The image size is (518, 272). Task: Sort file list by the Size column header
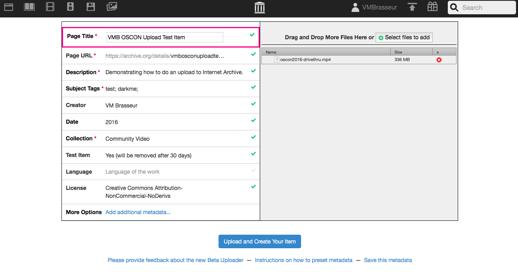click(412, 52)
